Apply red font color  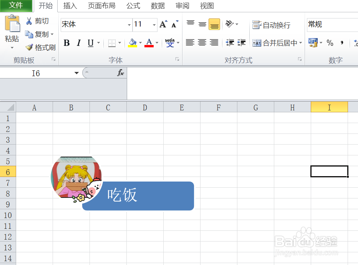(149, 43)
